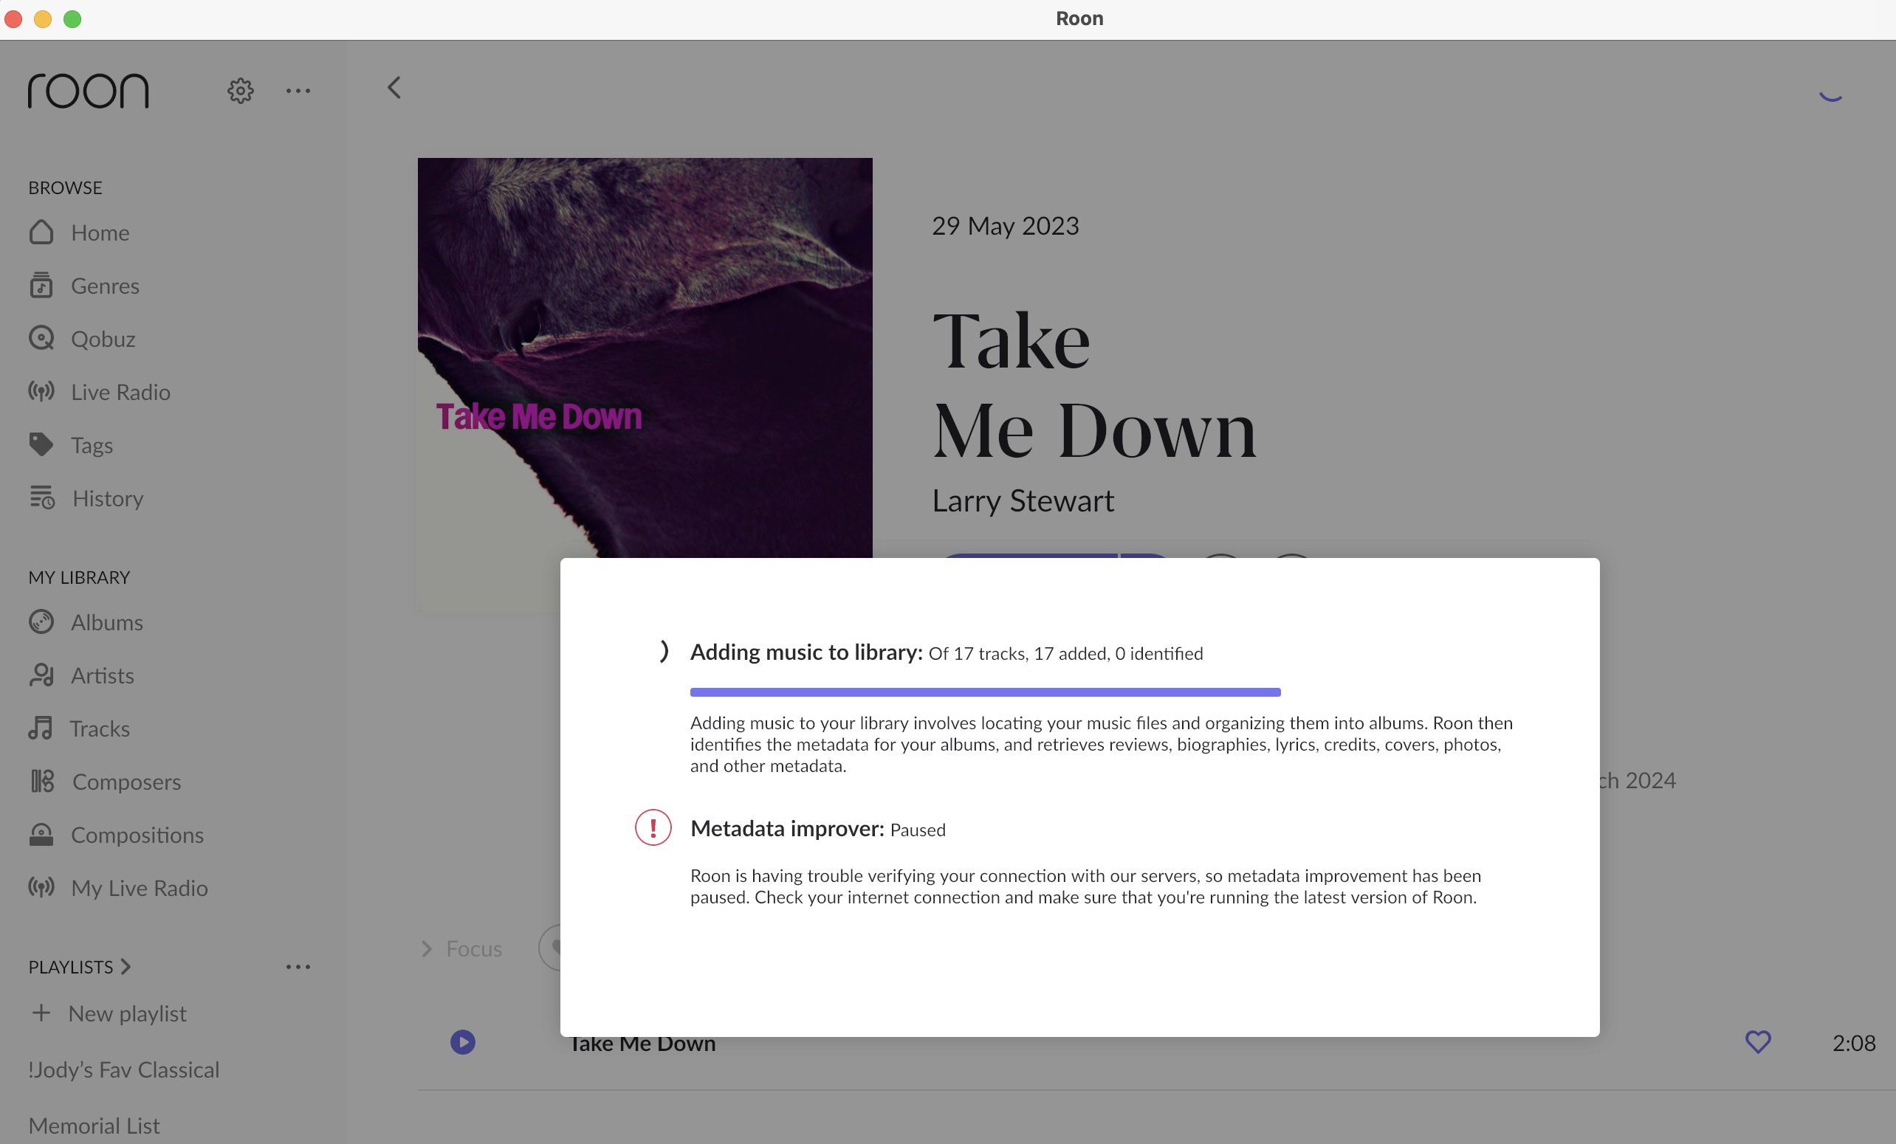The image size is (1896, 1144).
Task: Click the Live Radio antenna icon
Action: pos(41,392)
